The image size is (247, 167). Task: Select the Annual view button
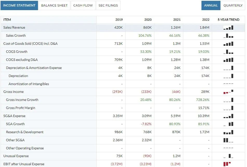[x=211, y=5]
